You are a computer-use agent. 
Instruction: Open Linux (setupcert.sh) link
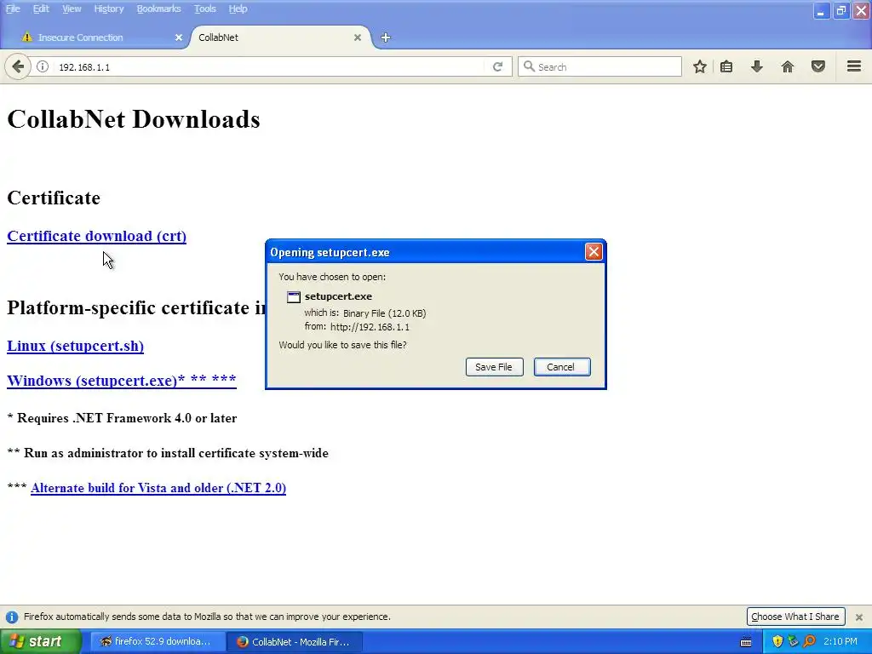(76, 346)
